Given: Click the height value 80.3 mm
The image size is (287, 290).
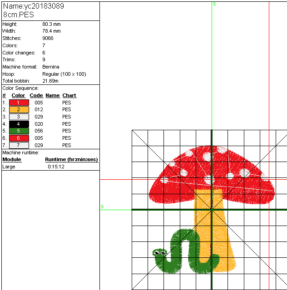Looking at the screenshot, I should pyautogui.click(x=51, y=24).
